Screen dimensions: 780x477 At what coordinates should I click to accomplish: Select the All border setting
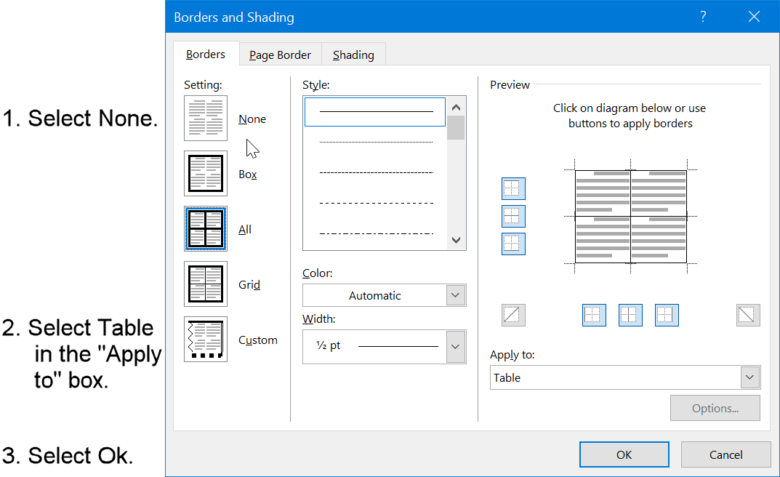click(206, 228)
